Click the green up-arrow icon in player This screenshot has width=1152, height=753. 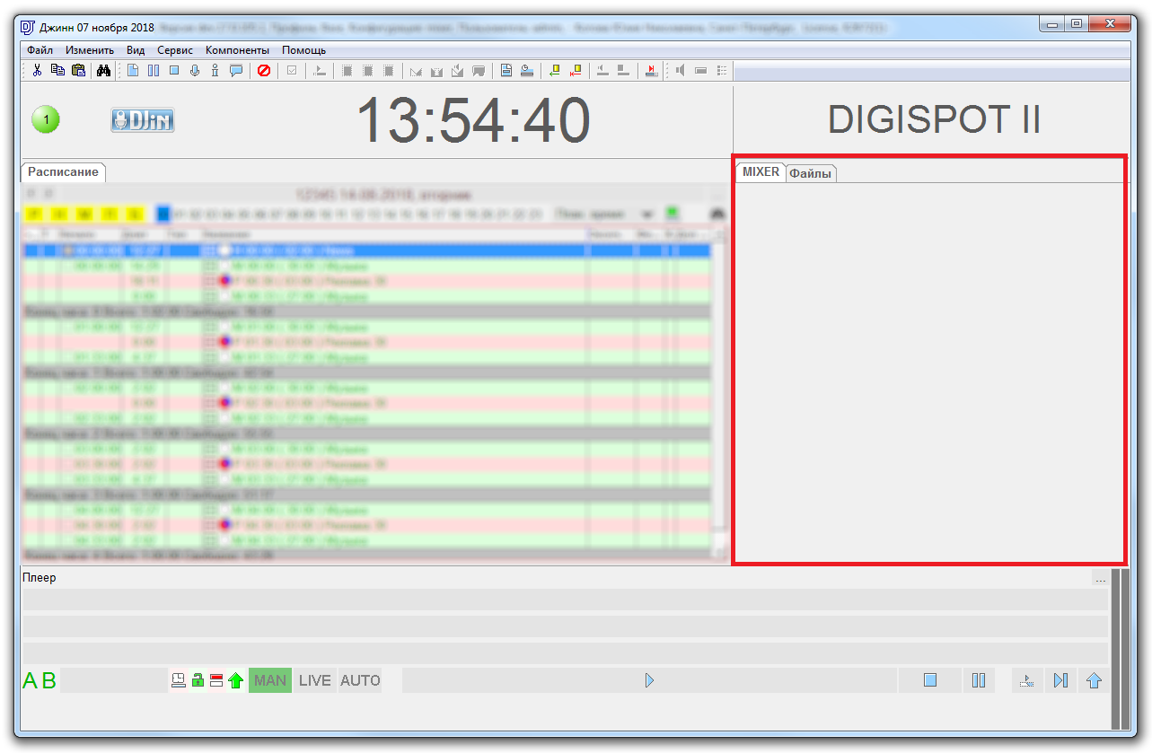tap(235, 680)
